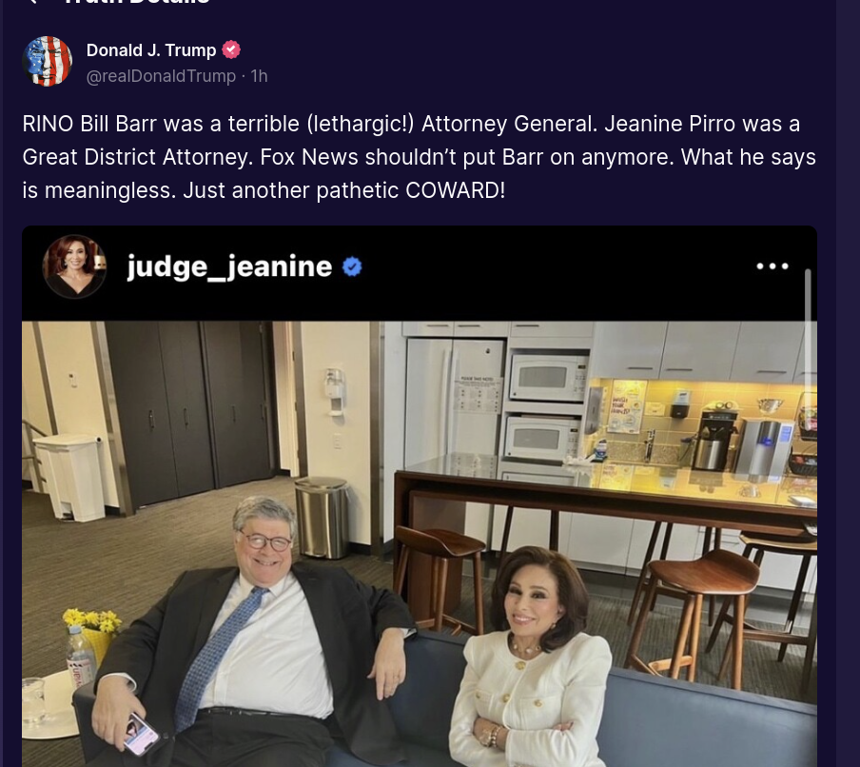Click the Truth Details page header title
The width and height of the screenshot is (860, 767).
point(137,2)
